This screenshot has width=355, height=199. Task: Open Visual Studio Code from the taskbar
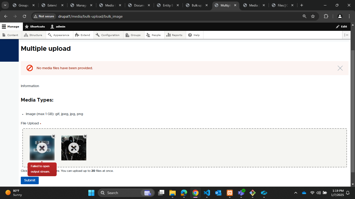tap(207, 193)
